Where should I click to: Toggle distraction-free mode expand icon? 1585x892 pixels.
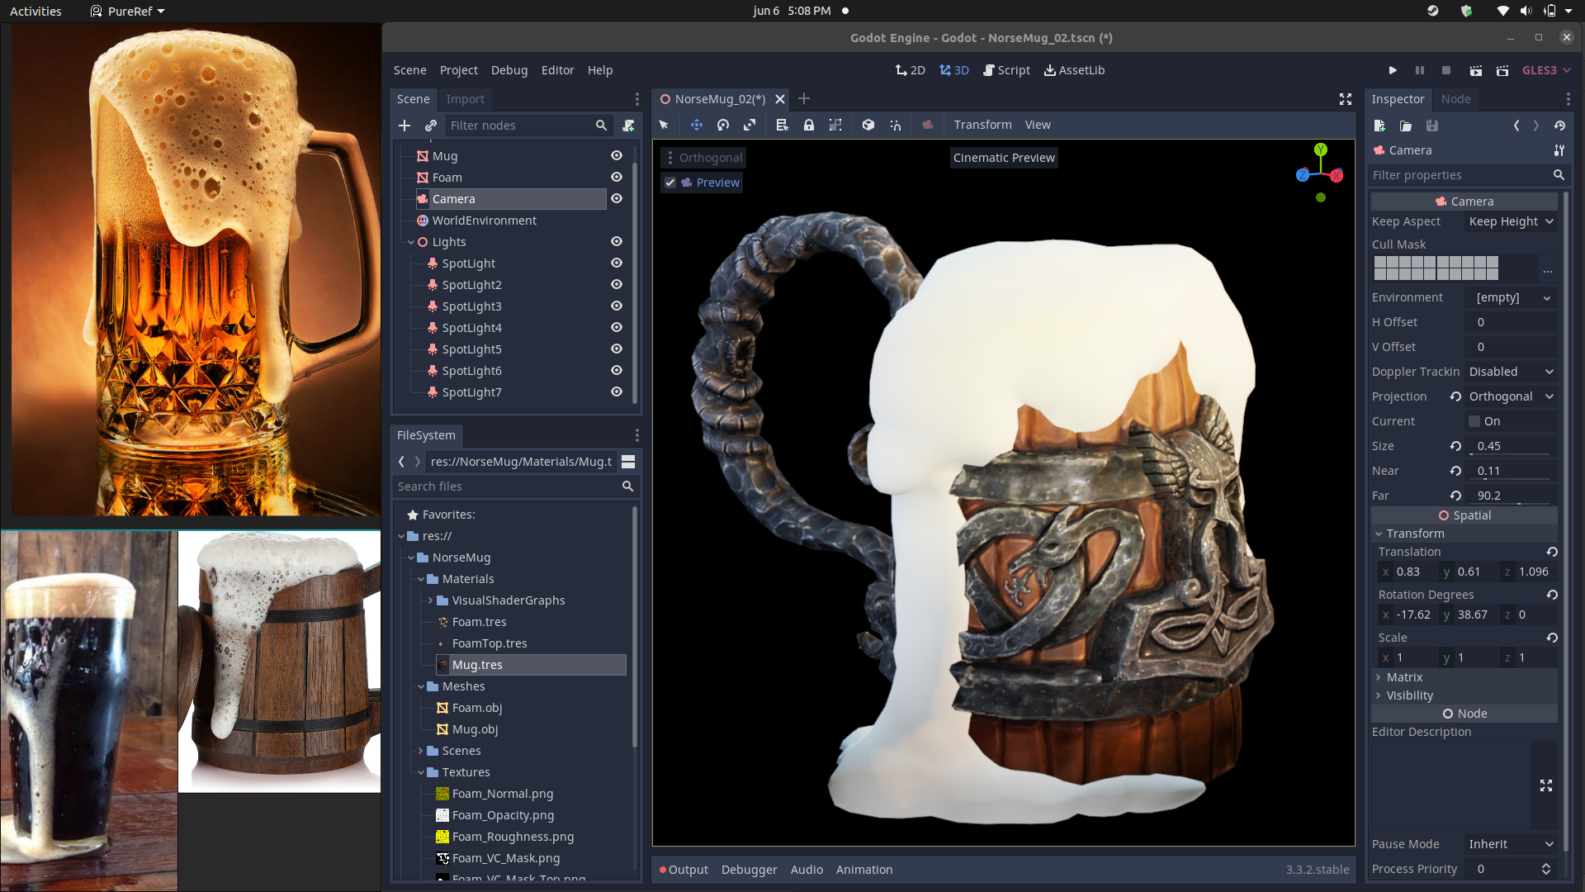point(1346,99)
